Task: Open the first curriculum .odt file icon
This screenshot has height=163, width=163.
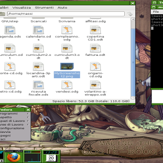Action: coord(10,48)
